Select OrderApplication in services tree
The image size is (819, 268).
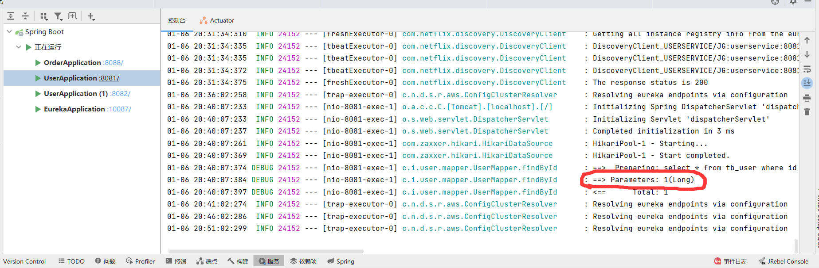pos(72,63)
